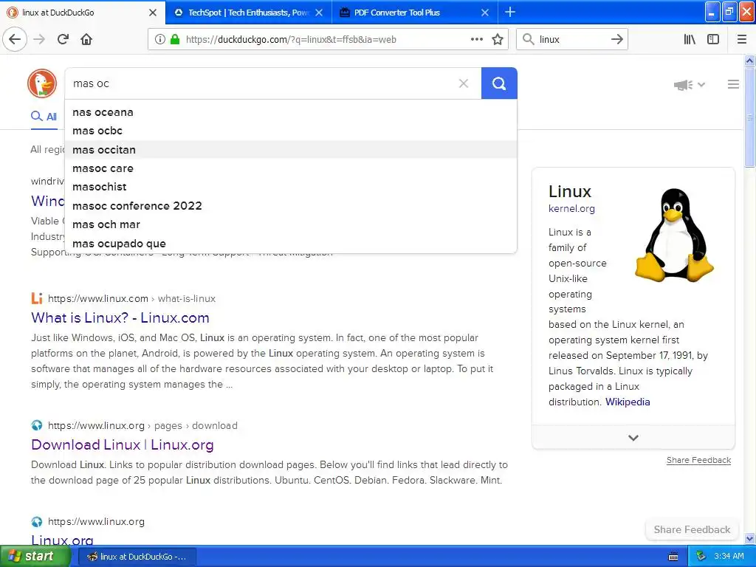Click the vertical scrollbar thumb

(x=749, y=117)
